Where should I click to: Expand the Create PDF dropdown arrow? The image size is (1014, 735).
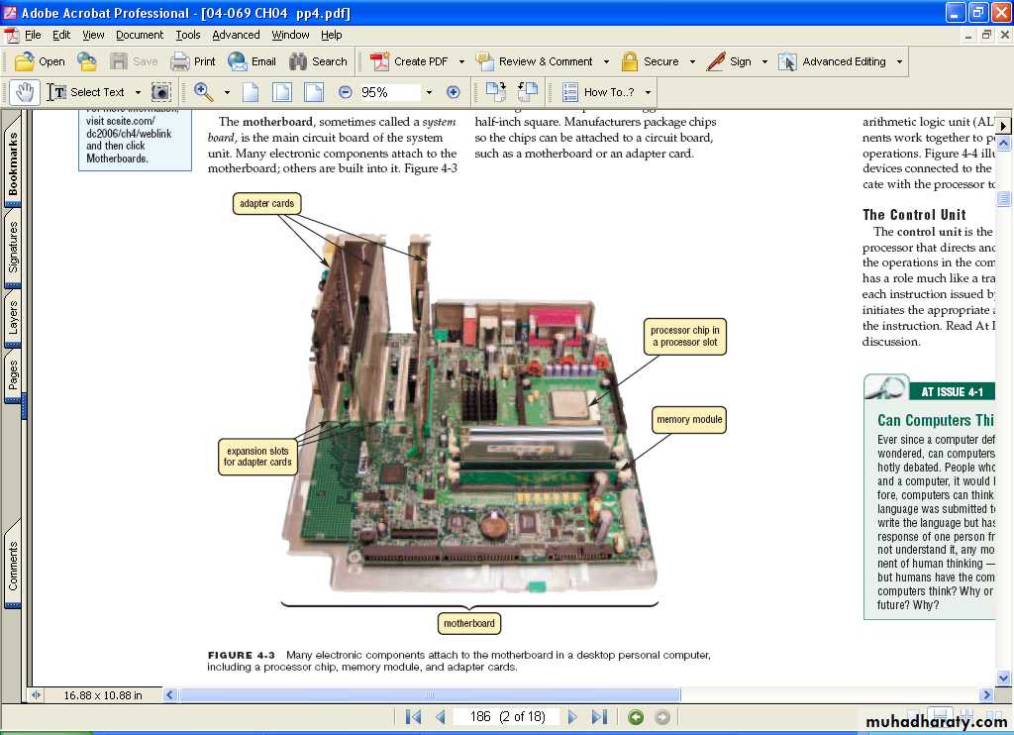pos(461,61)
